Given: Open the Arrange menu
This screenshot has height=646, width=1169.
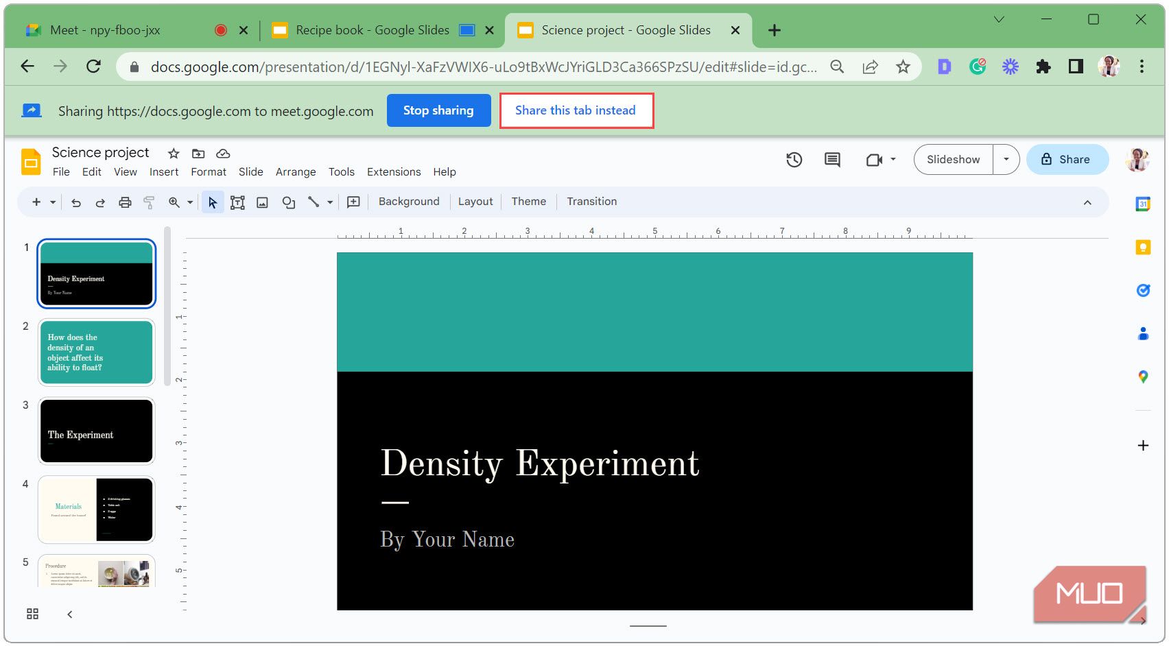Looking at the screenshot, I should coord(295,172).
